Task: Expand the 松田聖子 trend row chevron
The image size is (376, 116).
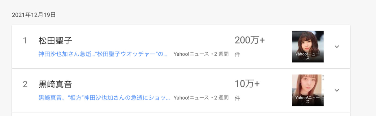Action: point(336,46)
